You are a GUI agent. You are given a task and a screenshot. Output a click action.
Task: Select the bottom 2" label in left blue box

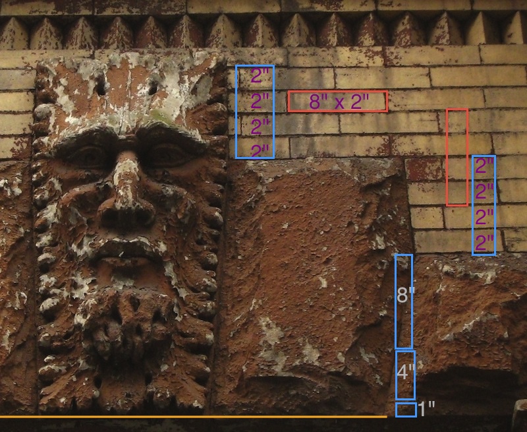pyautogui.click(x=261, y=150)
